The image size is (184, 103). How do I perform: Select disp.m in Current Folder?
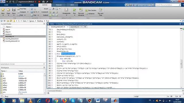pyautogui.click(x=8, y=32)
